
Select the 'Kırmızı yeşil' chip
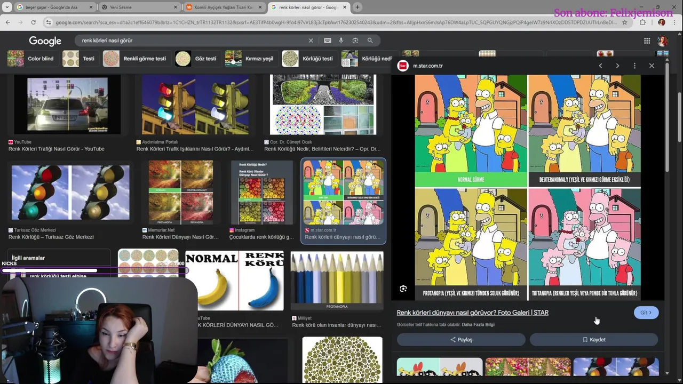pos(250,59)
